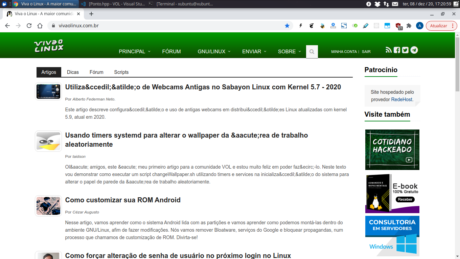Switch to the Dicas tab
Image resolution: width=460 pixels, height=259 pixels.
(73, 72)
